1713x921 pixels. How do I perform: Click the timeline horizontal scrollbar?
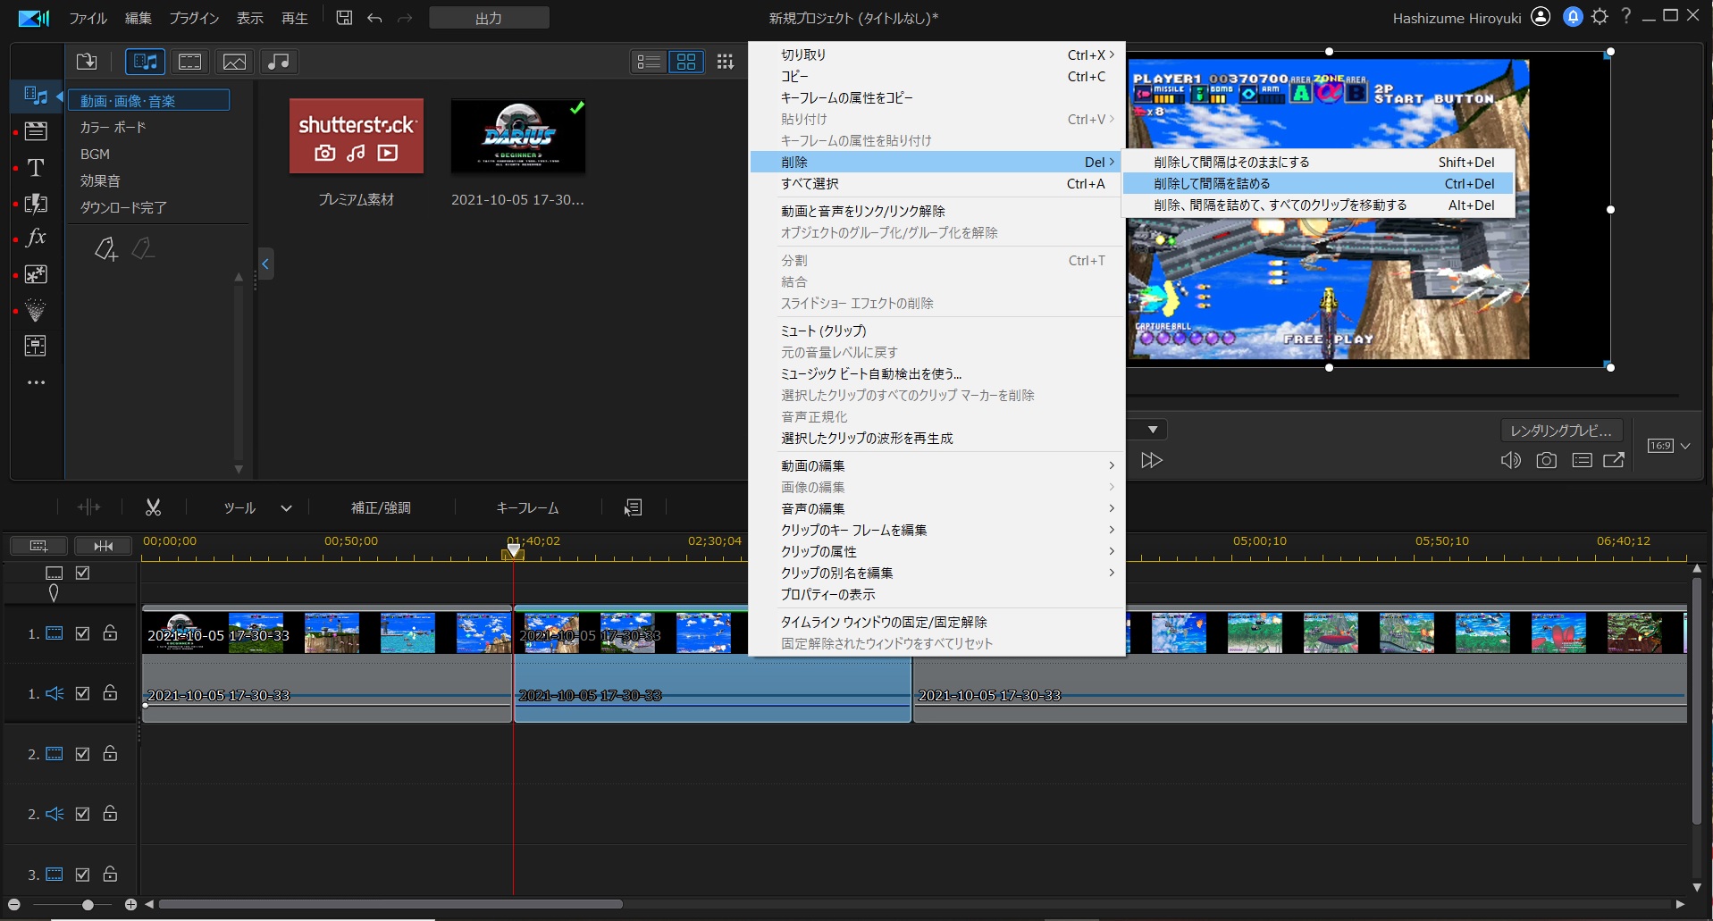[390, 904]
